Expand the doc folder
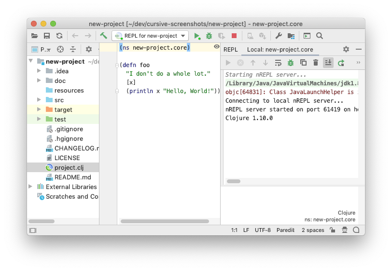The image size is (392, 271). tap(39, 81)
